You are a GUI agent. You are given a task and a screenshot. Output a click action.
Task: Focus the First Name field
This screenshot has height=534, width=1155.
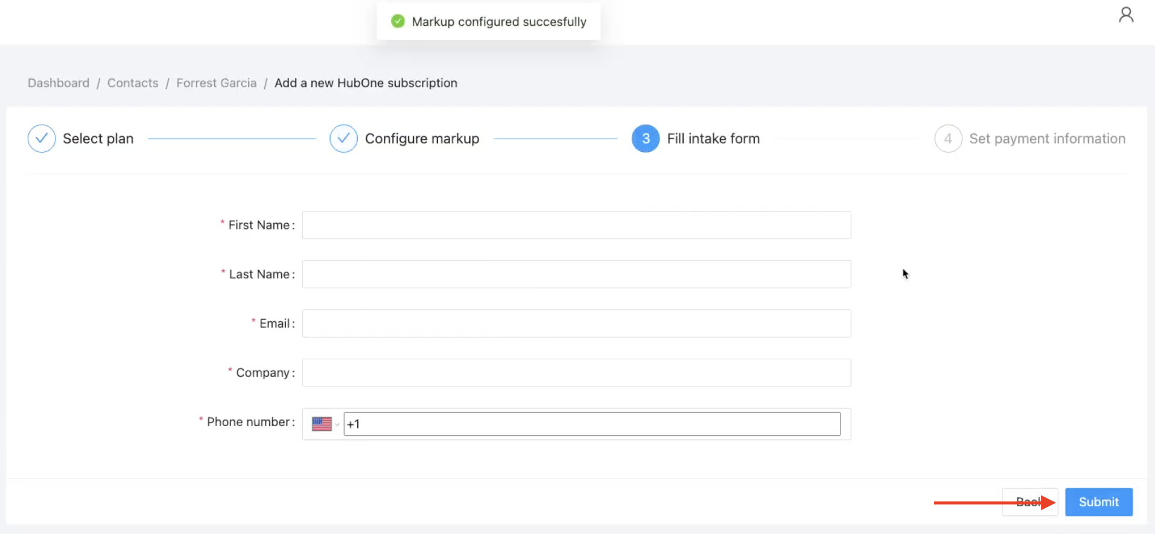[576, 225]
